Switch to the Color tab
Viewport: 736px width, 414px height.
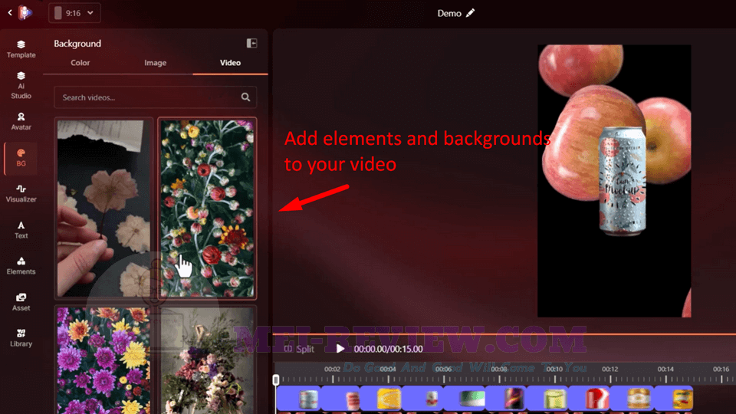80,62
